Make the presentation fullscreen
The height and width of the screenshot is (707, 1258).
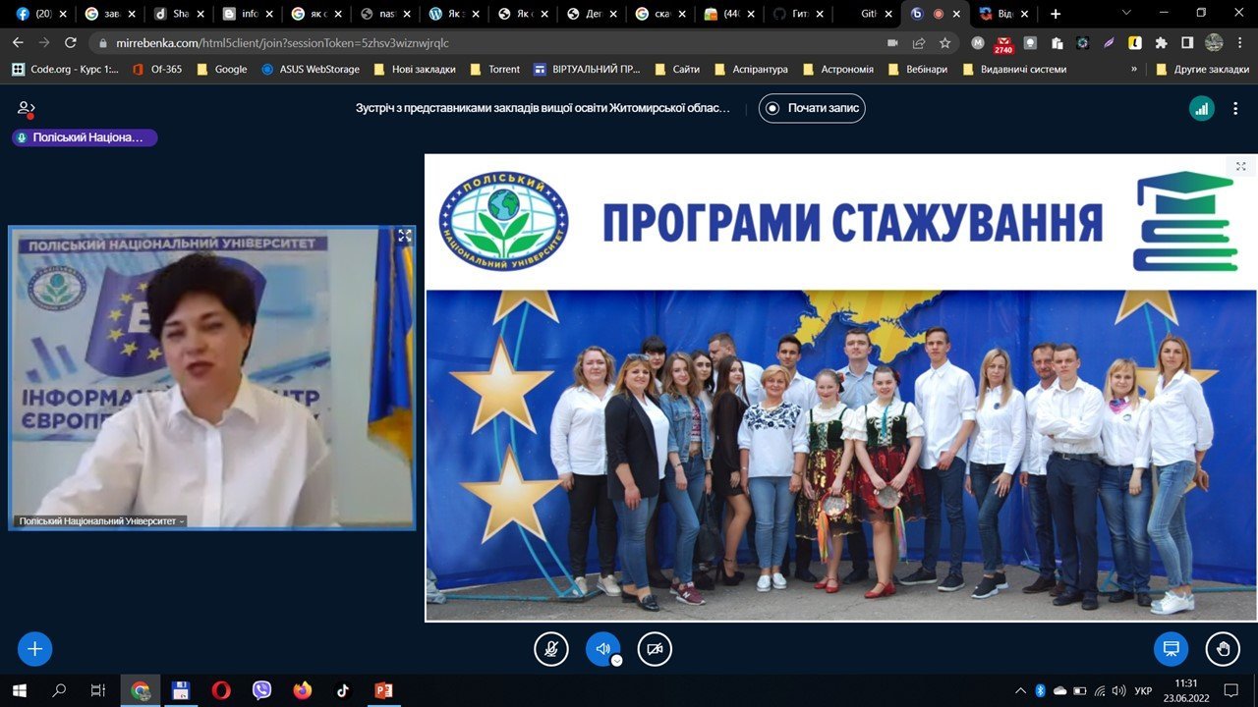point(1240,167)
